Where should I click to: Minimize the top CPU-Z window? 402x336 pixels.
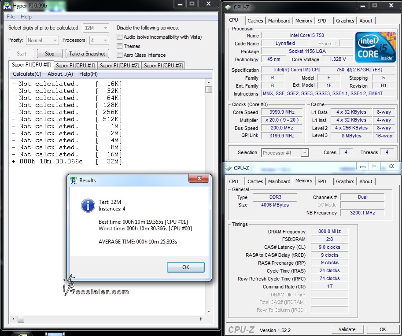pos(362,6)
